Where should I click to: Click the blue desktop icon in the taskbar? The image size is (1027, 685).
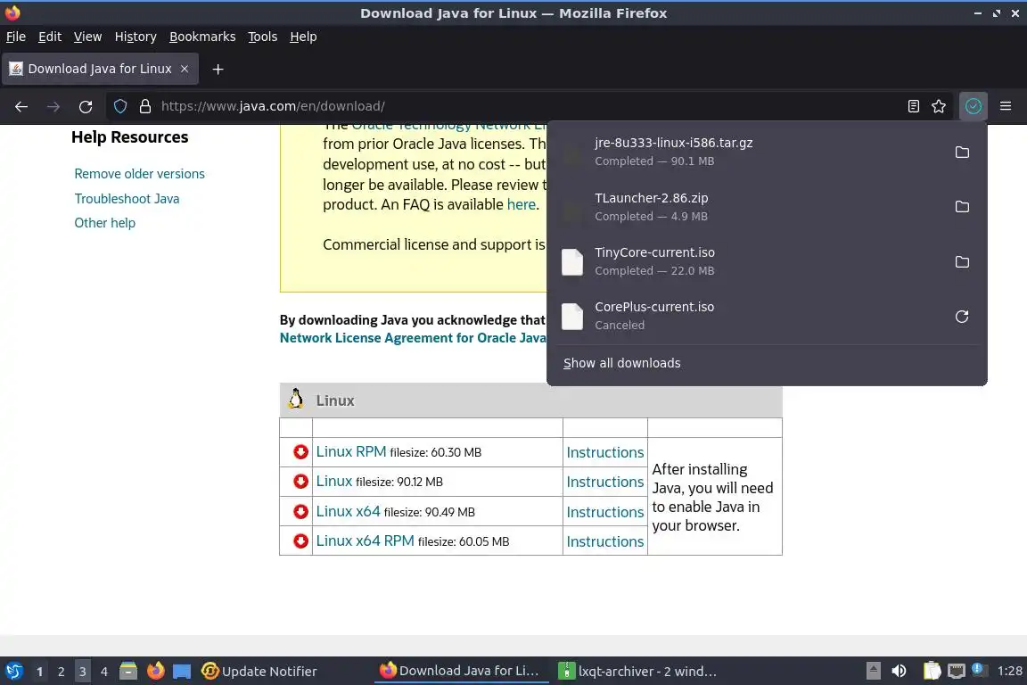pos(182,672)
